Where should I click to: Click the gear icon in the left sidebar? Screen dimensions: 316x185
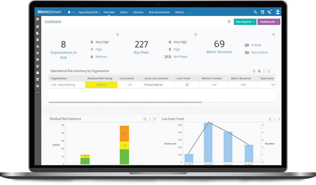(x=38, y=59)
